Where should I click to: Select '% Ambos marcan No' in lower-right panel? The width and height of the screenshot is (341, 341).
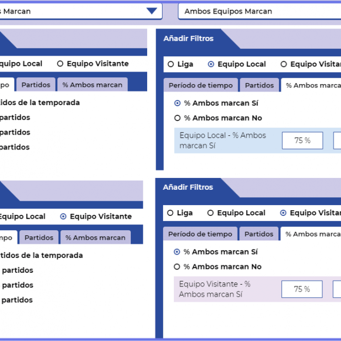click(177, 267)
